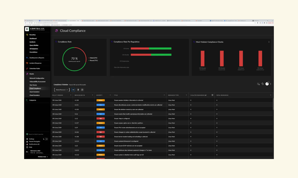Open Title column filter
The image size is (298, 178).
(164, 95)
